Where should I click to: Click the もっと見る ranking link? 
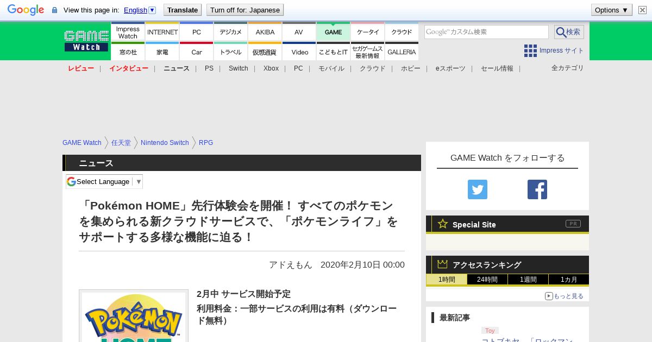click(x=565, y=296)
